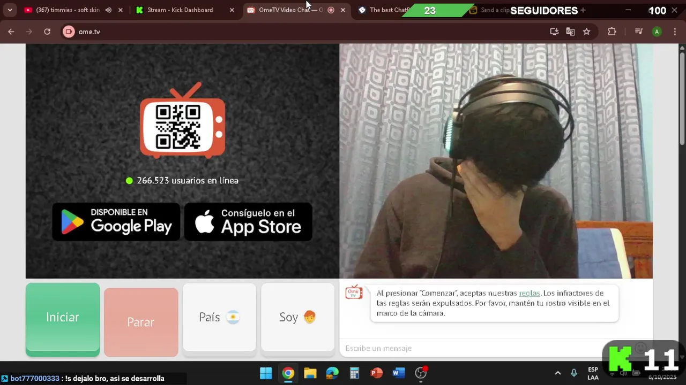Open PowerPoint from the taskbar
Viewport: 686px width, 385px height.
pos(376,373)
